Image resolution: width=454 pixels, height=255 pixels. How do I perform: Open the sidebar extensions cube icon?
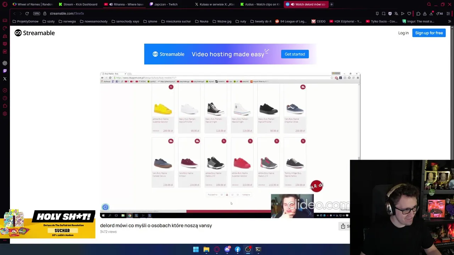click(5, 106)
